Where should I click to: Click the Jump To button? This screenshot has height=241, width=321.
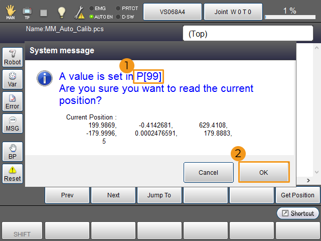[159, 195]
